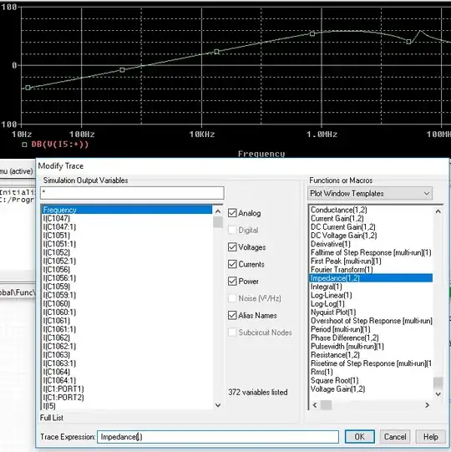Click the DB(V(I5:+)) trace legend label
The height and width of the screenshot is (452, 451).
point(60,145)
